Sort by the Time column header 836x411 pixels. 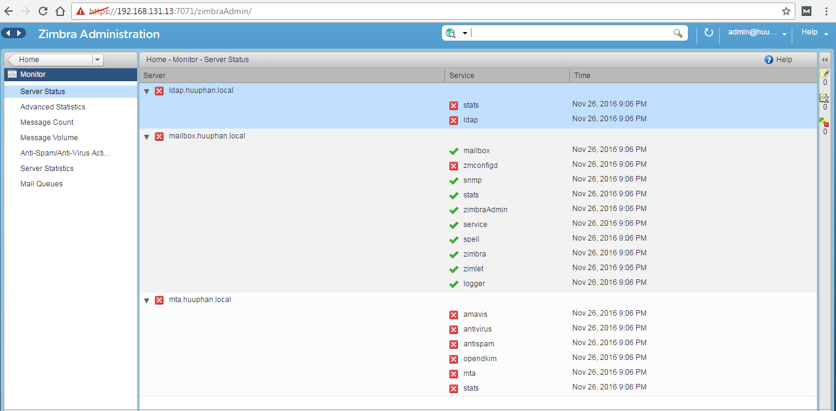[693, 76]
